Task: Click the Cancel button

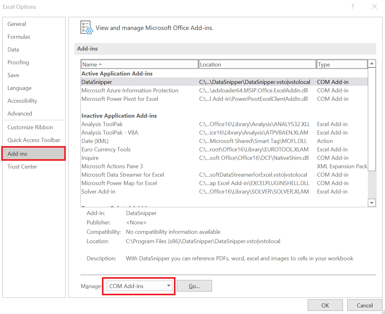Action: click(x=365, y=305)
